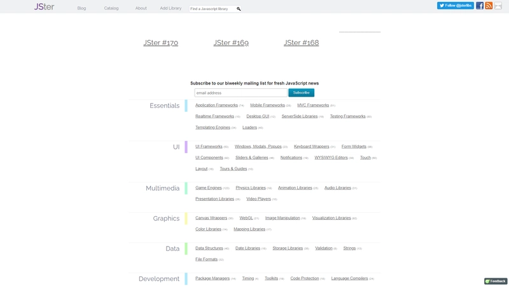Click the Find a Javascript library search box
The width and height of the screenshot is (509, 286).
[213, 9]
